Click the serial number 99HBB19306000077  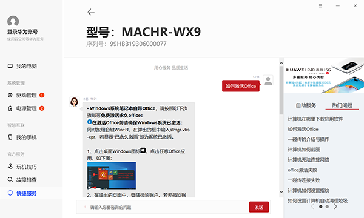[x=138, y=44]
